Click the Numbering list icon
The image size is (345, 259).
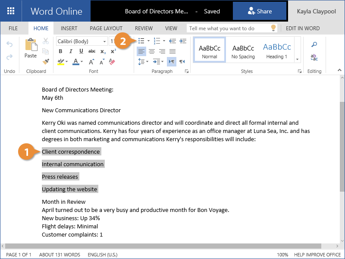(157, 41)
